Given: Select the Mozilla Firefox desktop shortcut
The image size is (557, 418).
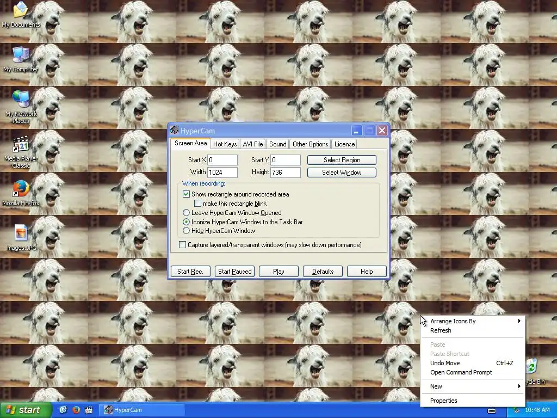Looking at the screenshot, I should (21, 193).
